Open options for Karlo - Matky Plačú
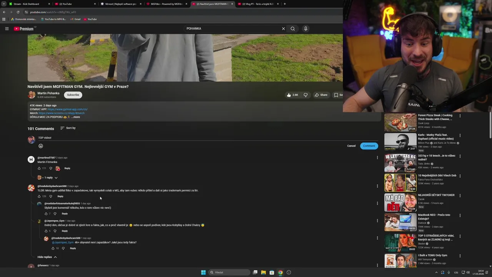This screenshot has width=492, height=277. point(460,135)
